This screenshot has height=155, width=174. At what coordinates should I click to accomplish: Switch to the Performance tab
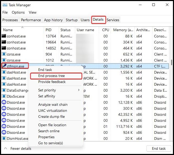click(x=31, y=20)
